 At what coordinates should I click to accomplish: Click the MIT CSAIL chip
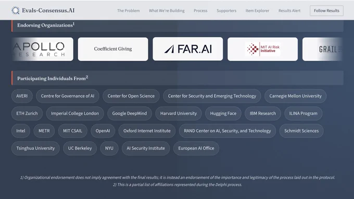tap(72, 131)
